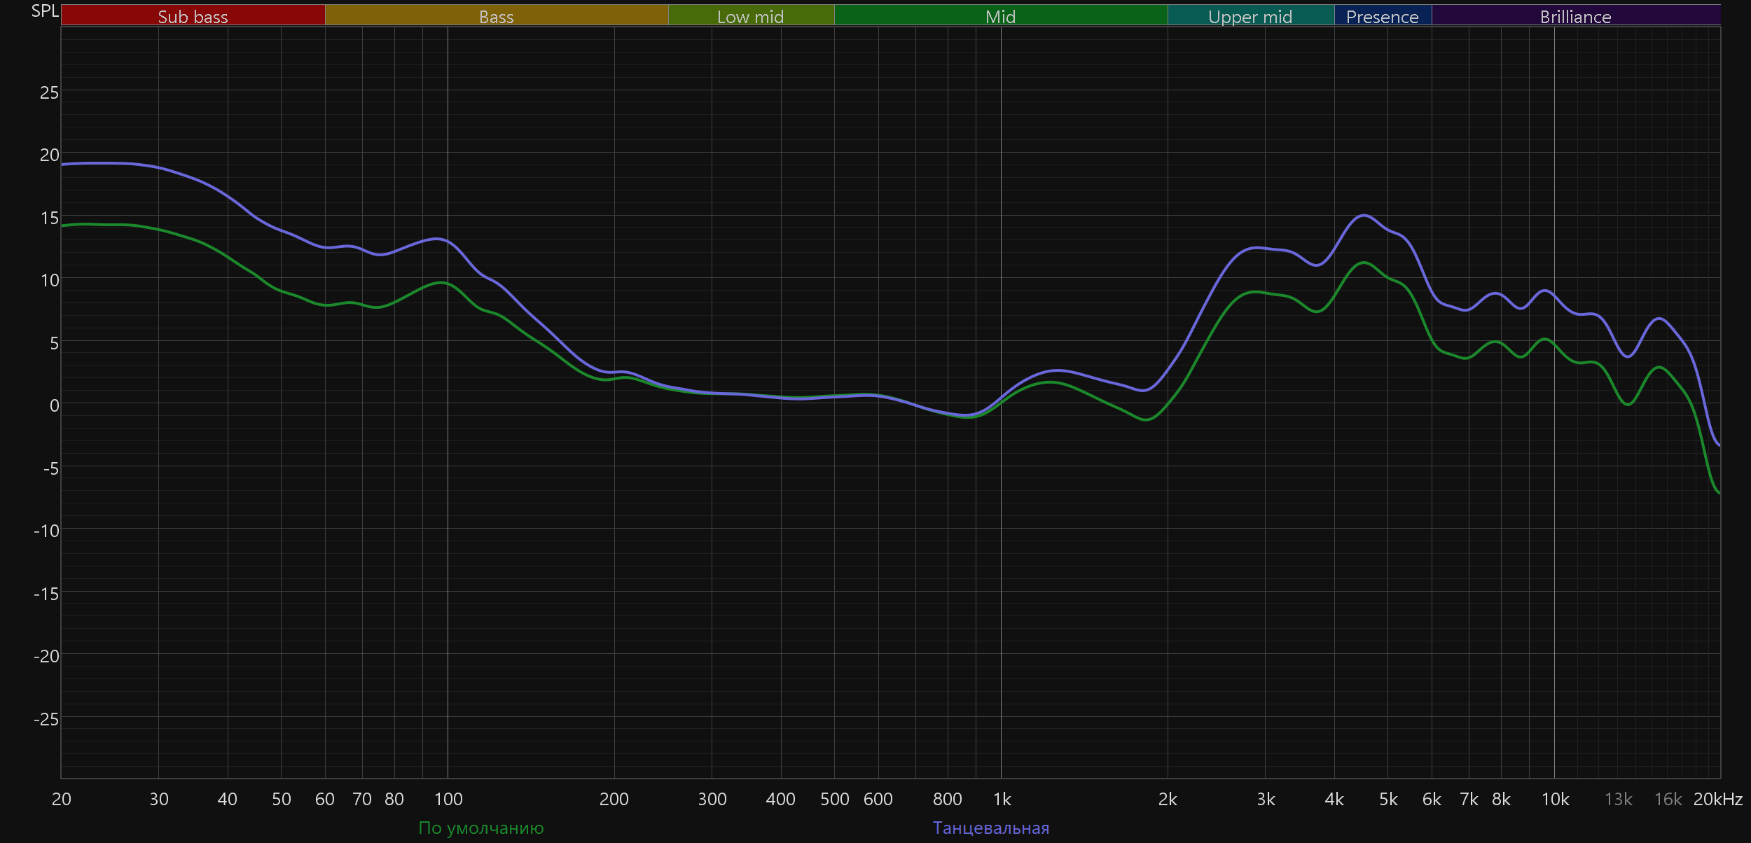Click the 0 dB level label
The width and height of the screenshot is (1751, 843).
point(54,405)
